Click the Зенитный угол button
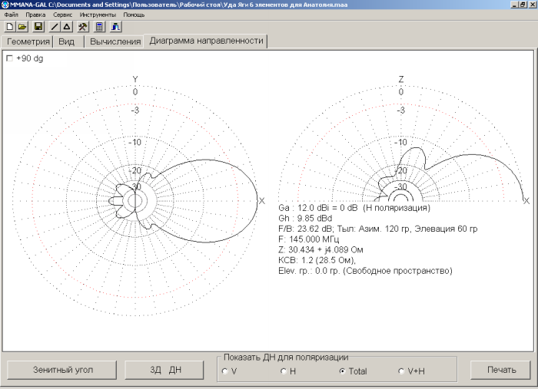Screen dimensions: 538x389 coord(61,370)
